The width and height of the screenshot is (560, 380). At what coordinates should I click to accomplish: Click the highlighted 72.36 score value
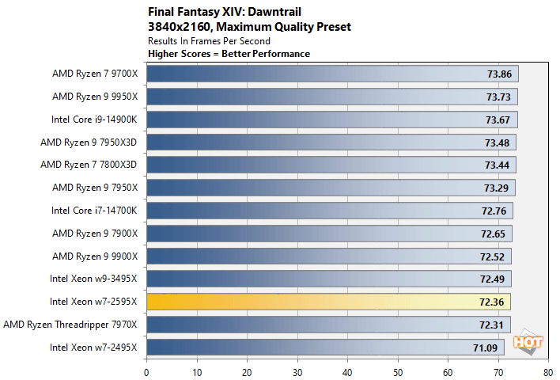[491, 302]
